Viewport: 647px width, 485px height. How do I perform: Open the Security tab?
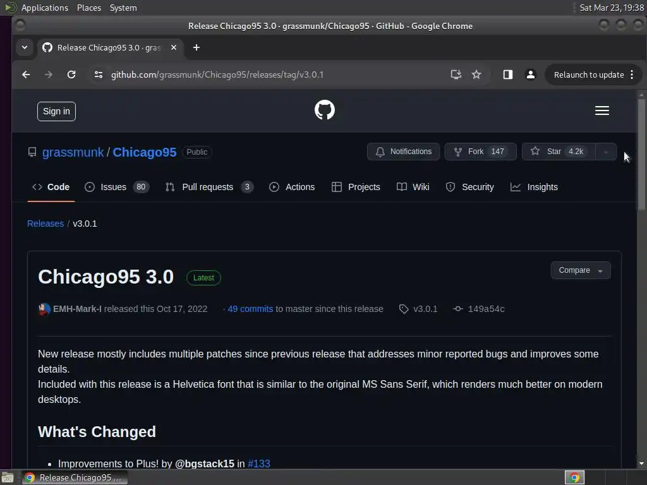coord(469,187)
